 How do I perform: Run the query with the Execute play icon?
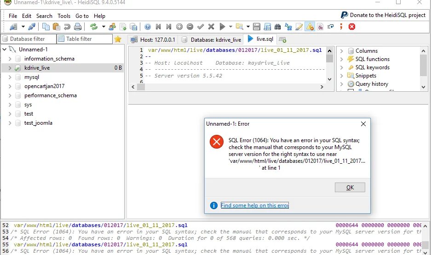(x=222, y=27)
